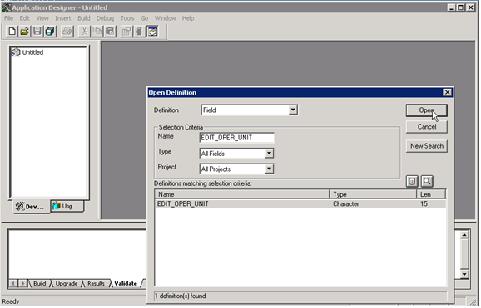Open the Definition combo box showing Field
This screenshot has width=481, height=308.
250,110
